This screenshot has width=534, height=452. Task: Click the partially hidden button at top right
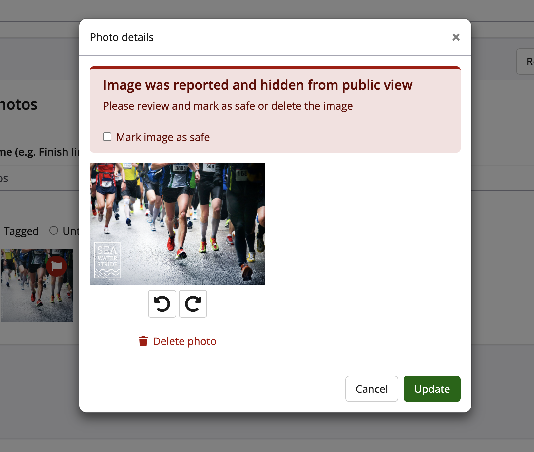click(526, 61)
